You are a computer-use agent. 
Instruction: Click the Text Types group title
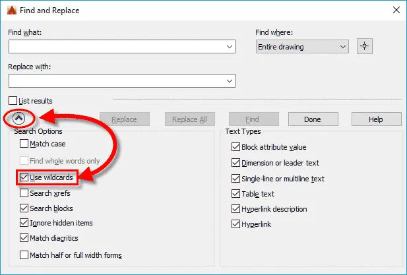[x=243, y=131]
